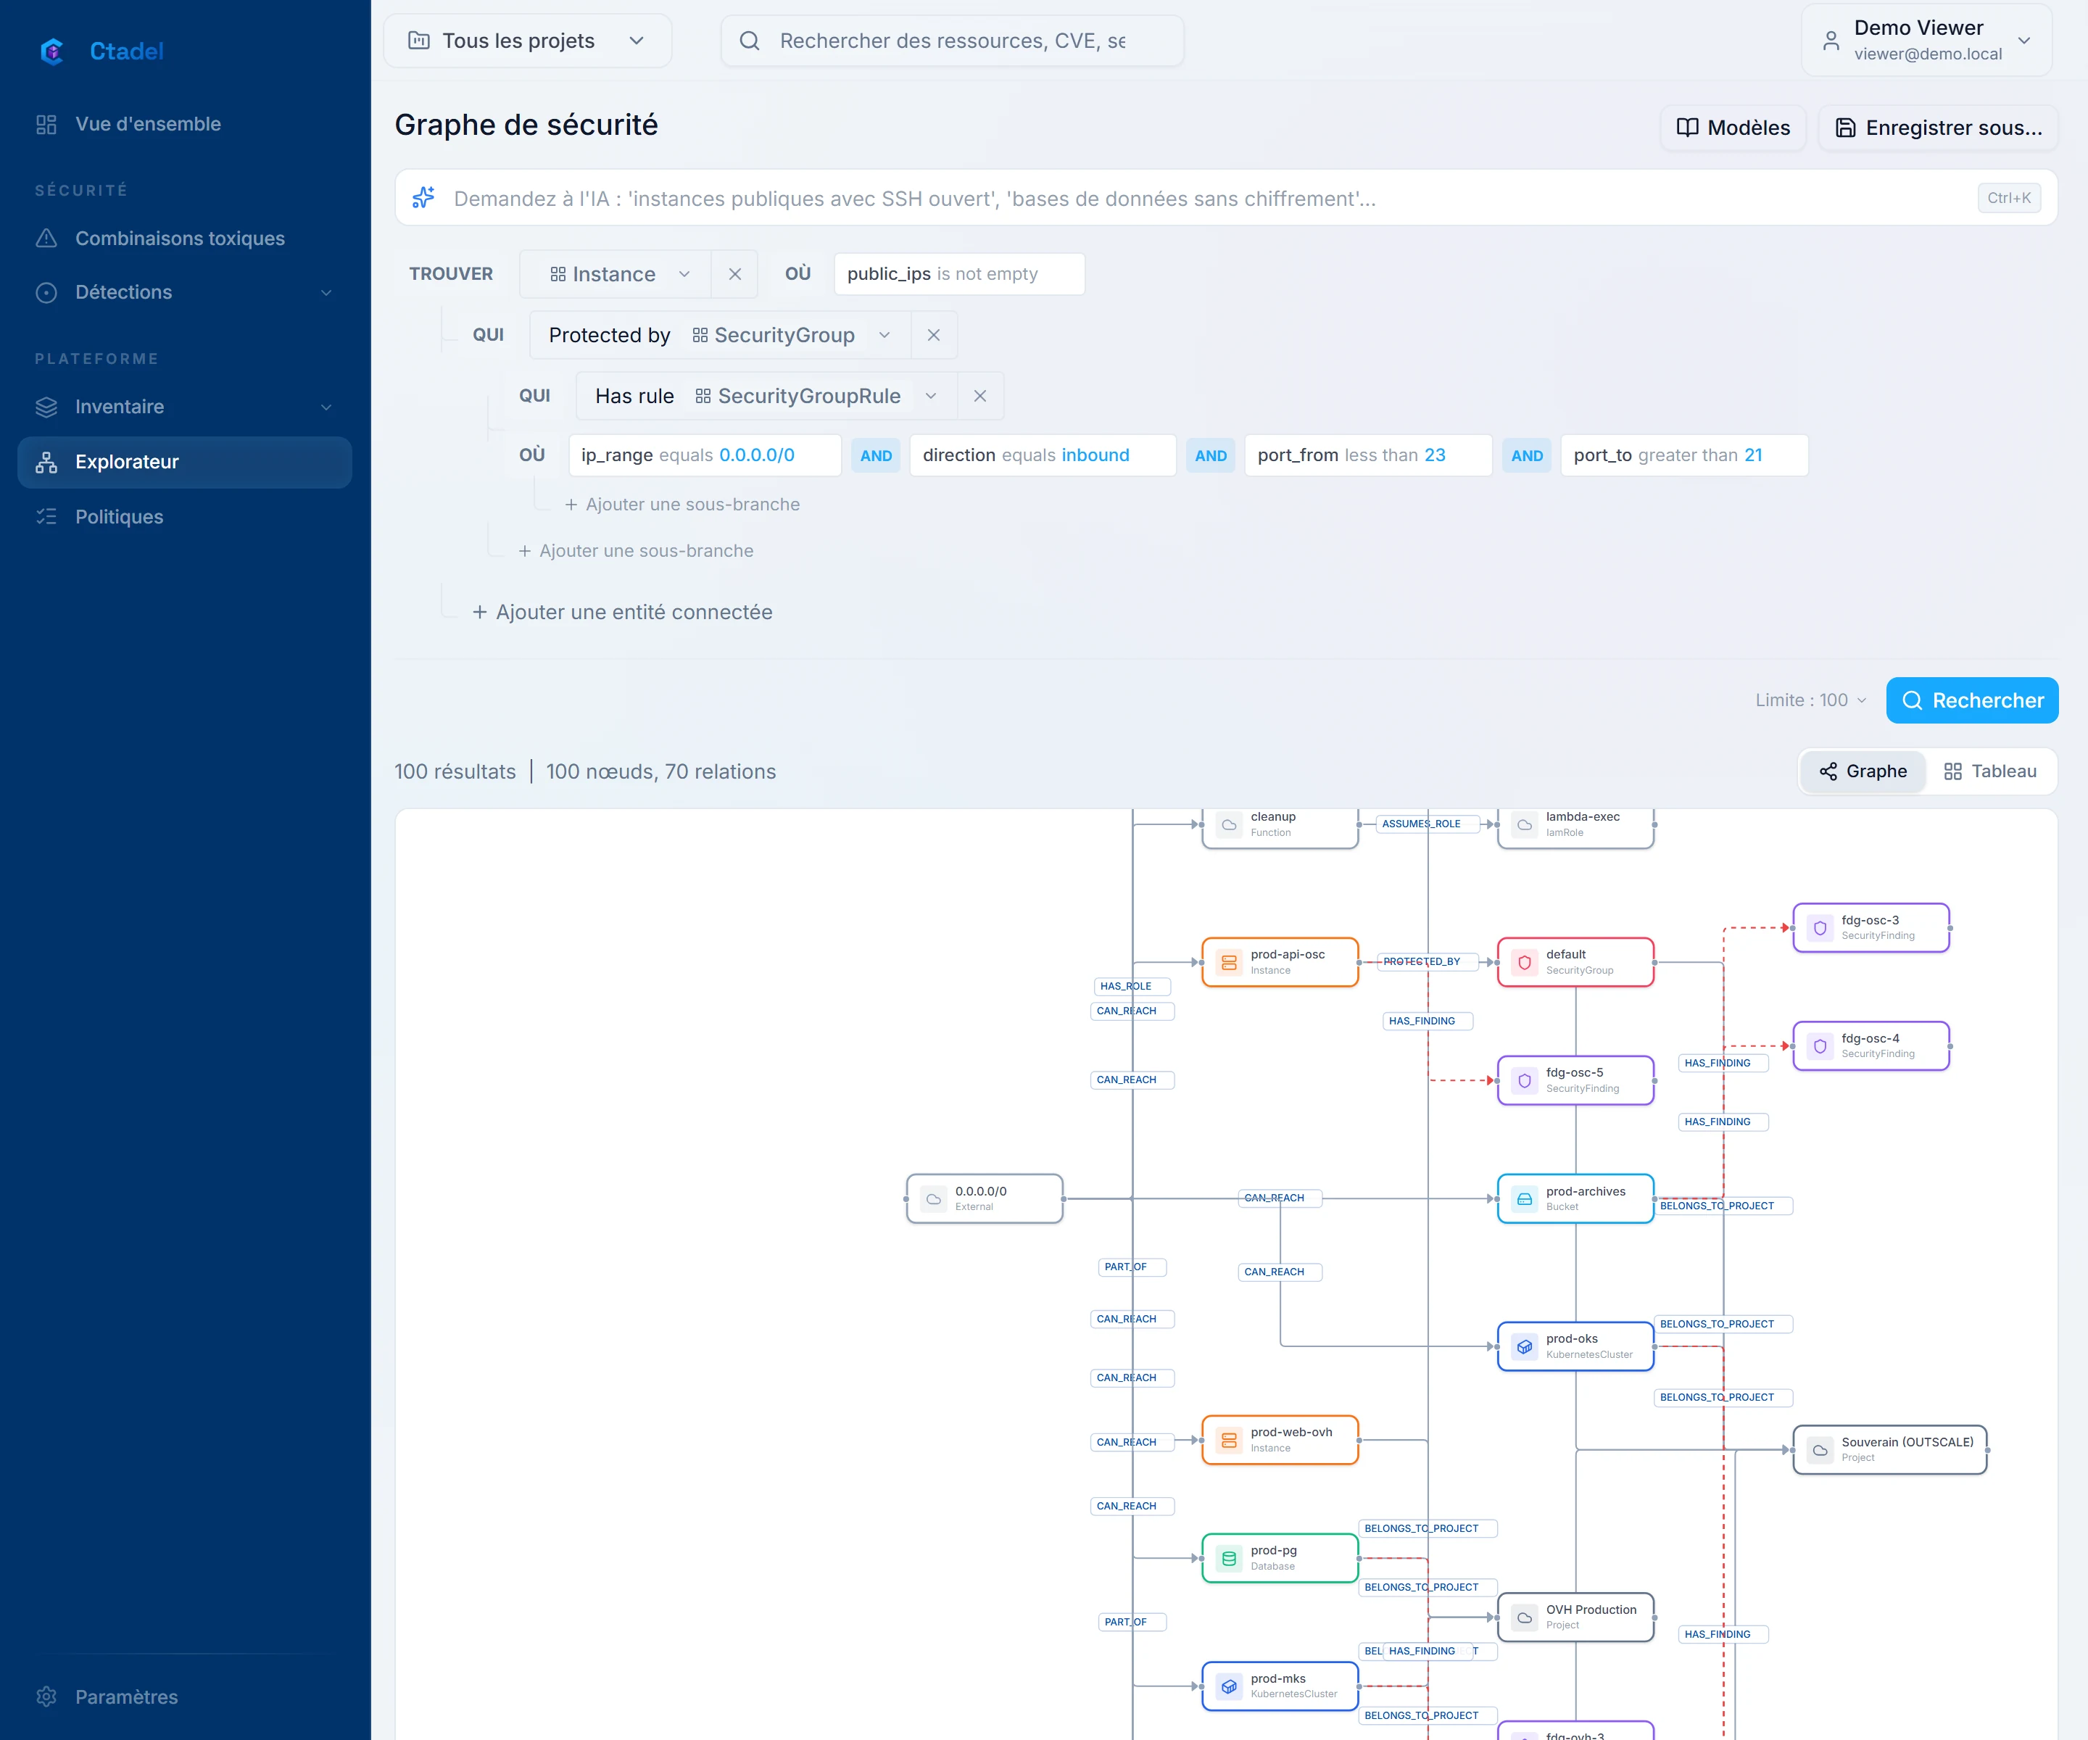Remove the Instance entity with X
2088x1740 pixels.
pyautogui.click(x=734, y=275)
